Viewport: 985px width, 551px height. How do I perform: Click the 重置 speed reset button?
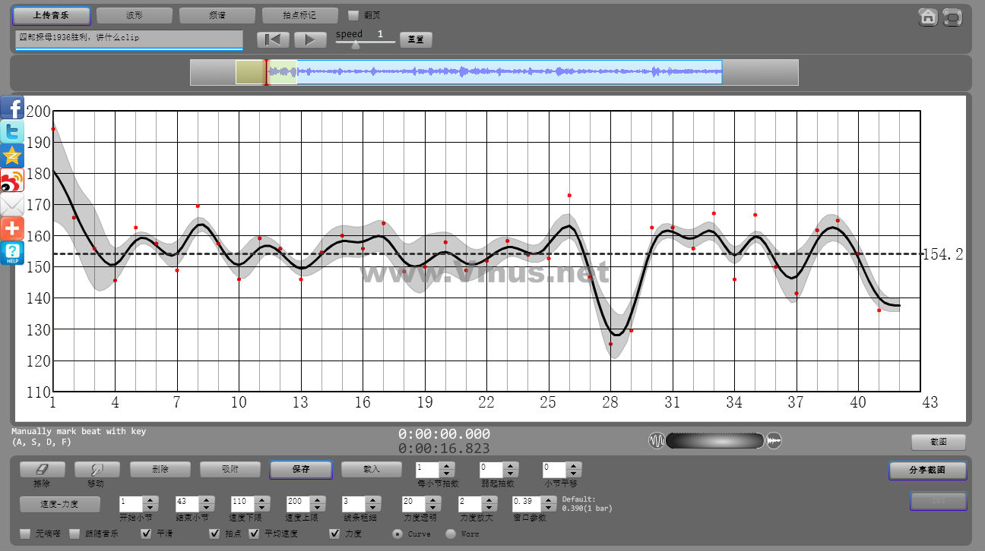(416, 39)
